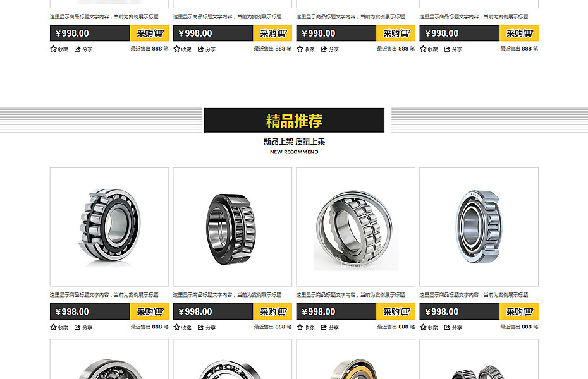
Task: Open the black double-row tapered bearing image
Action: click(233, 227)
